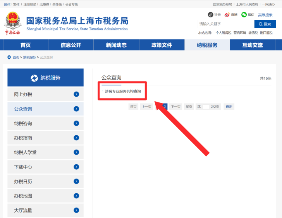Click breadcrumb 纳税服务 link
Viewport: 282px width, 218px height.
point(29,58)
